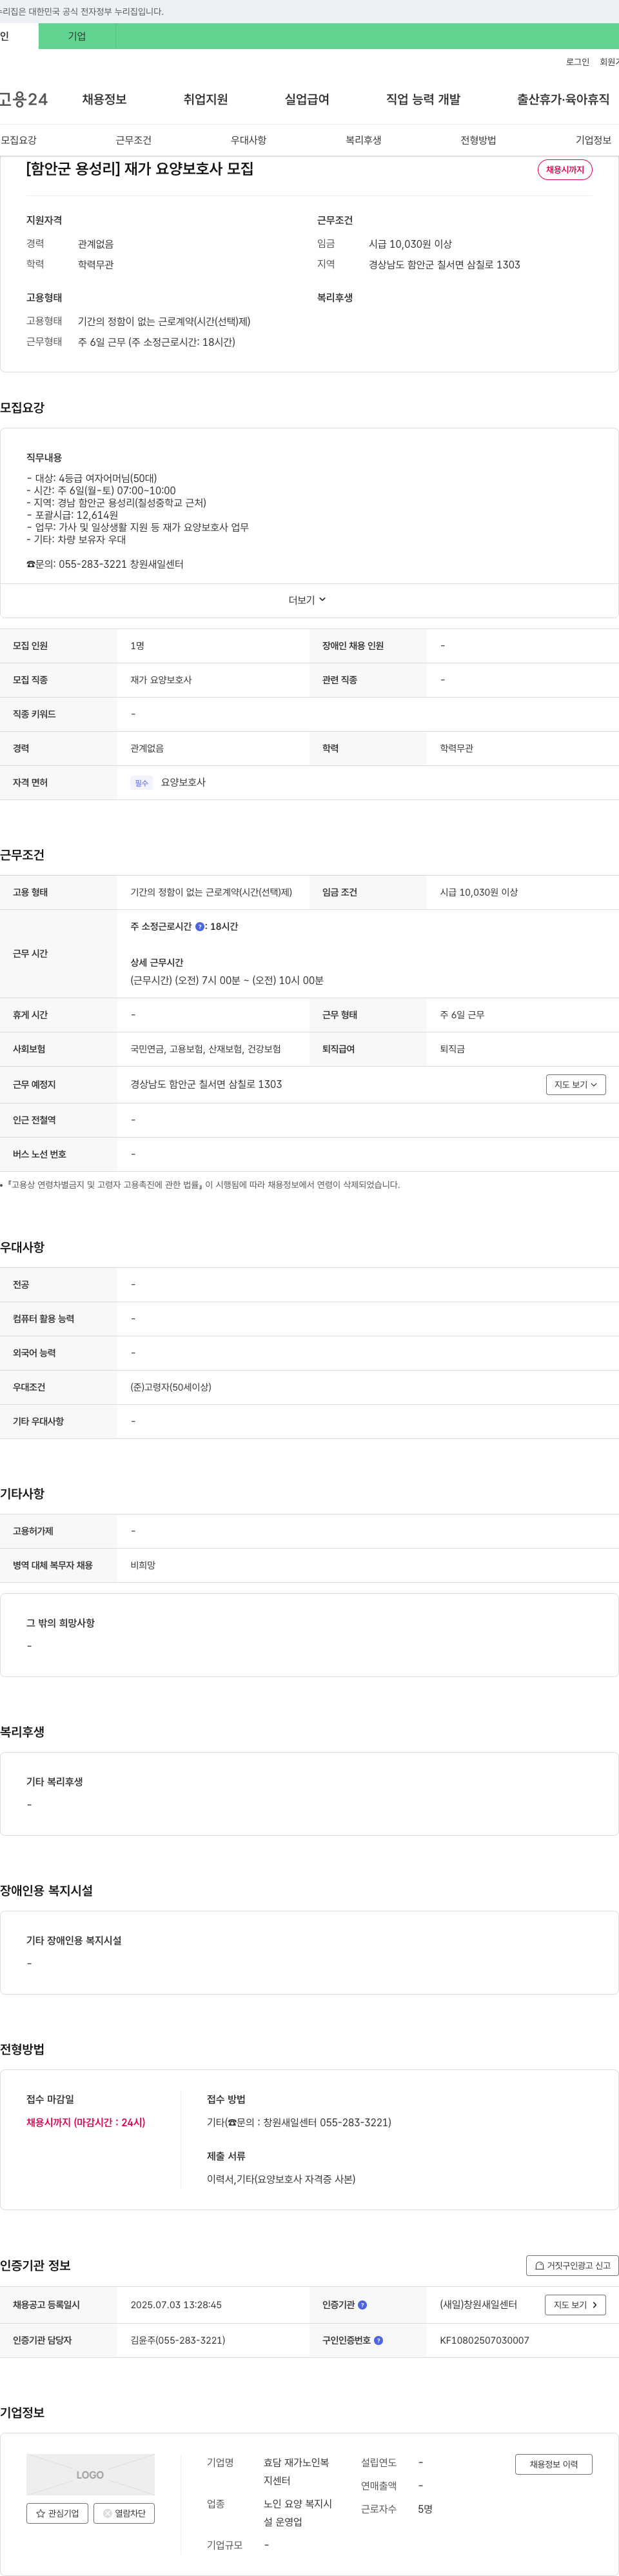The width and height of the screenshot is (619, 2576).
Task: Click the 고용24 site logo
Action: pyautogui.click(x=24, y=99)
